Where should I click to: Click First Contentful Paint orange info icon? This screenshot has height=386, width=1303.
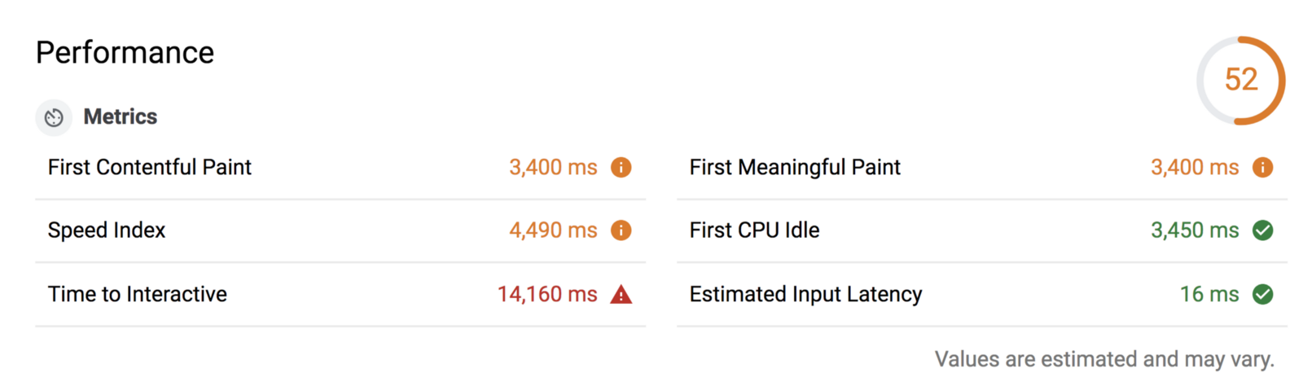pyautogui.click(x=621, y=167)
